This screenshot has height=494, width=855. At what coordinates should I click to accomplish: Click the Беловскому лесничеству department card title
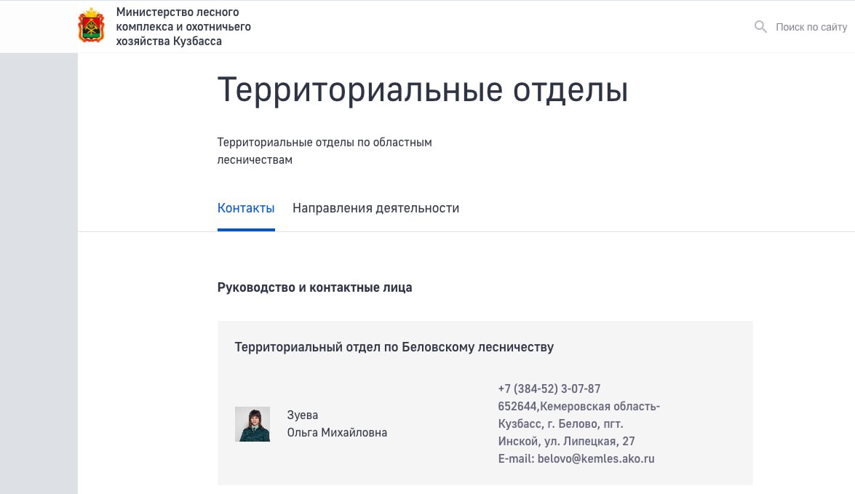point(394,347)
